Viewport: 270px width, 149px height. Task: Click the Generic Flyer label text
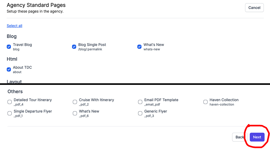coord(155,111)
